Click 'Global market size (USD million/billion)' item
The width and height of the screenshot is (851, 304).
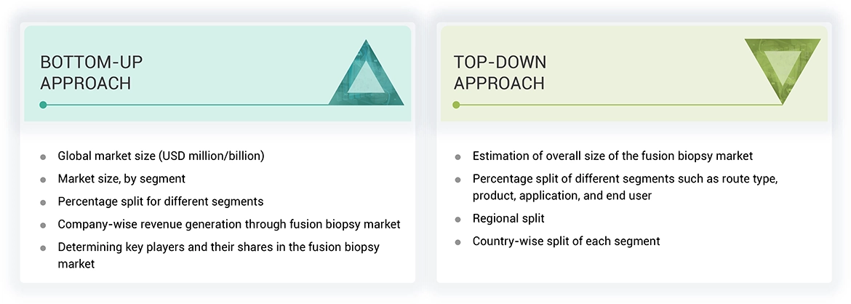pyautogui.click(x=161, y=156)
